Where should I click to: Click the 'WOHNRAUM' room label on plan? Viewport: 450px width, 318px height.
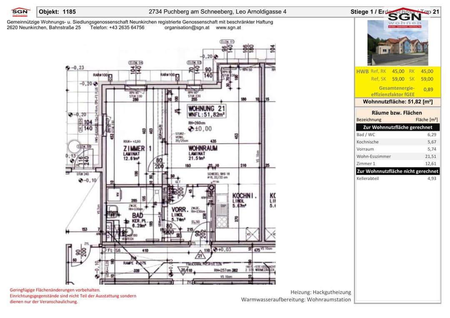(203, 148)
